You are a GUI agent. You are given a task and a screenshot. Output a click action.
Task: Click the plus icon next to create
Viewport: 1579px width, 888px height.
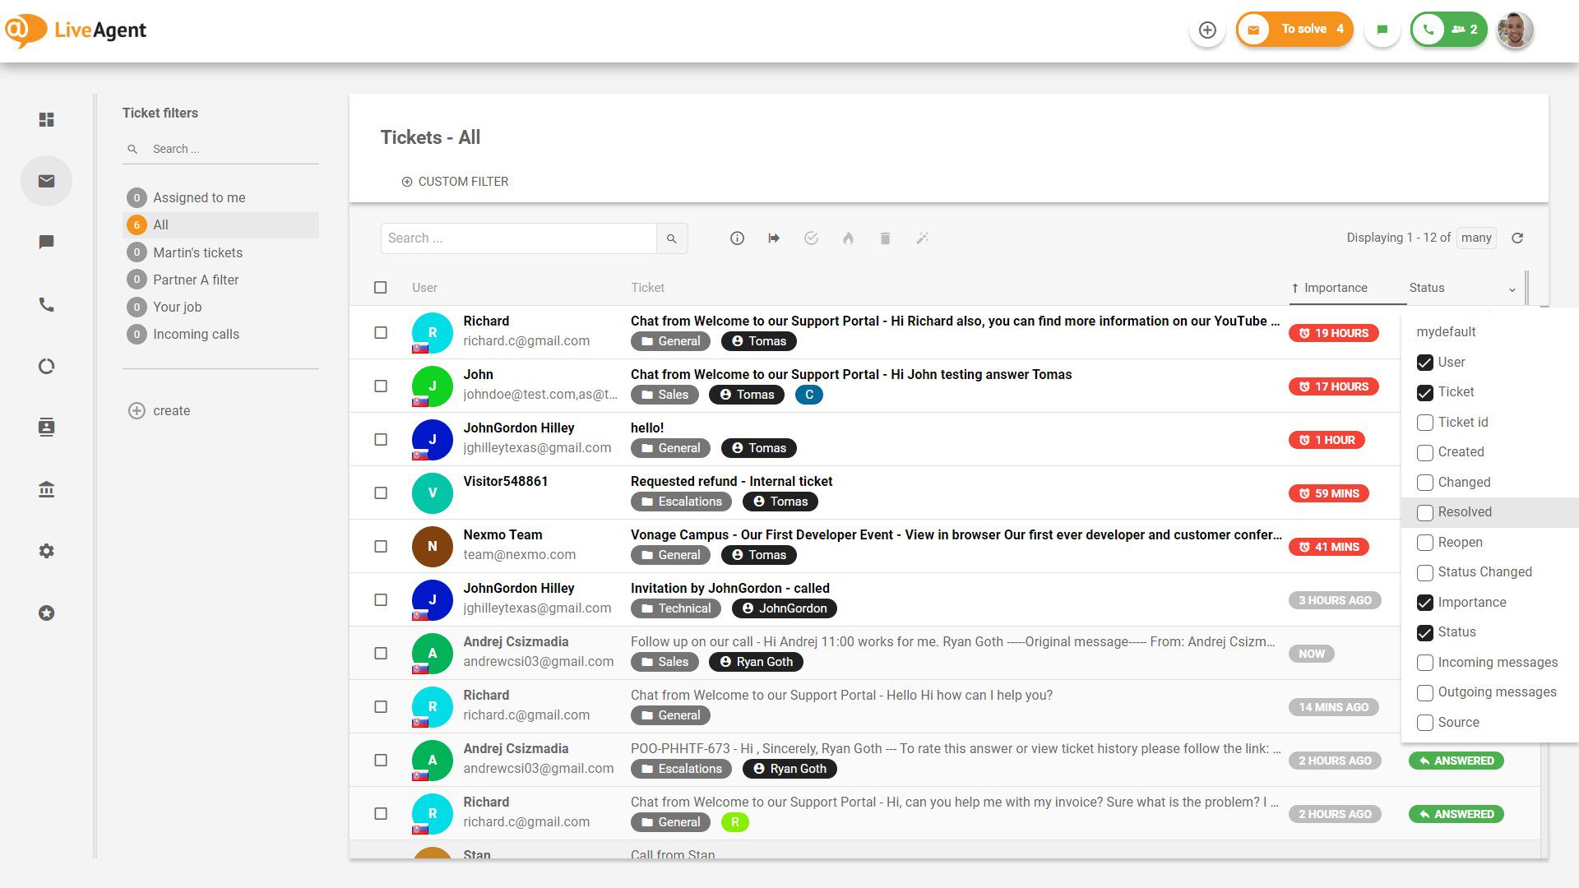pos(137,410)
